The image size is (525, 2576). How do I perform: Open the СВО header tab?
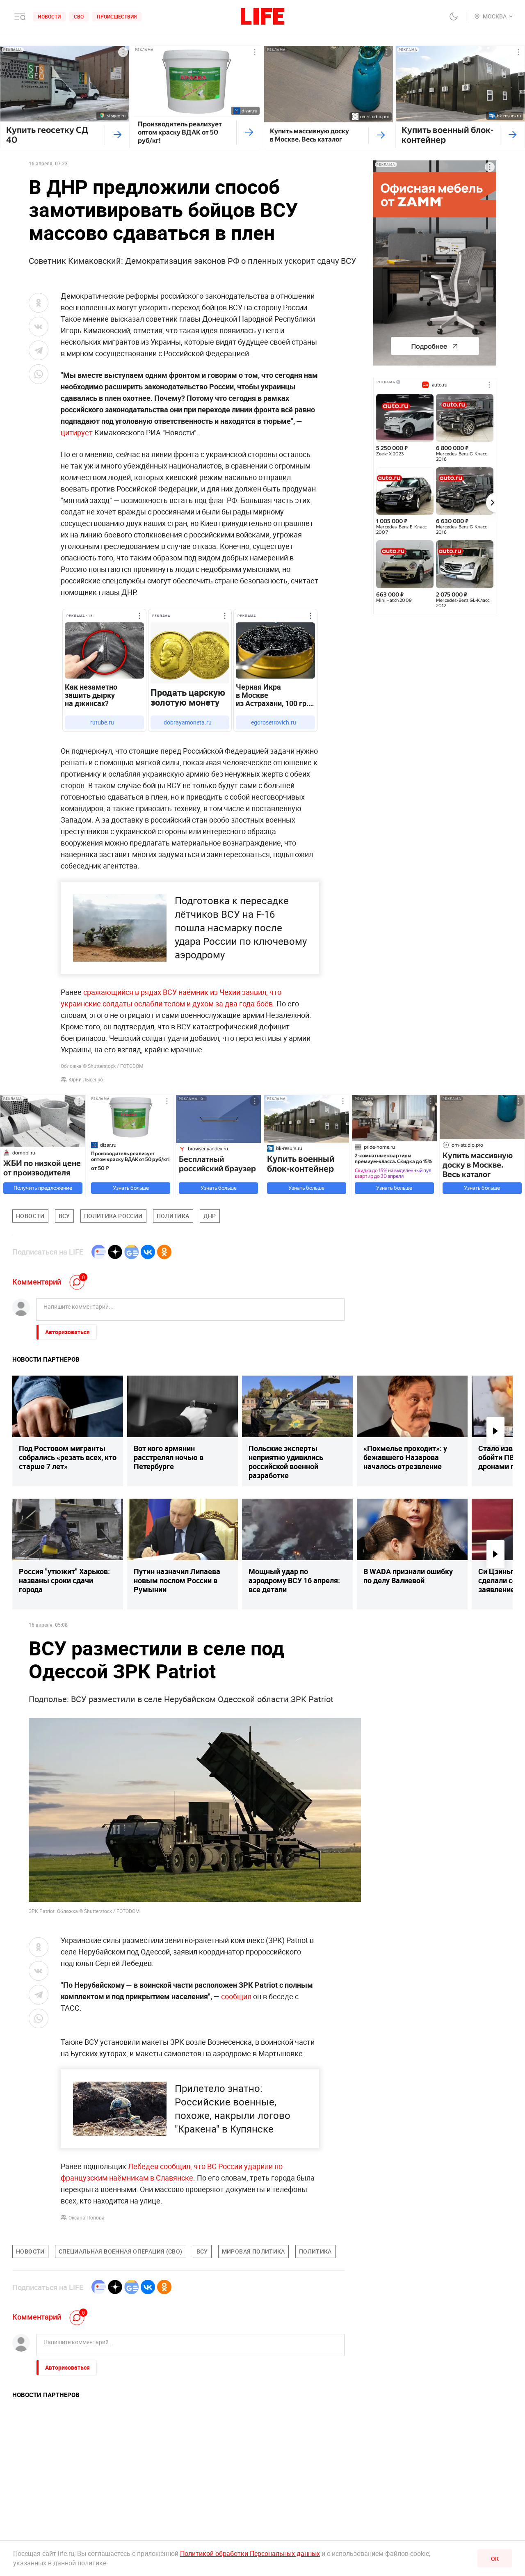click(x=79, y=16)
